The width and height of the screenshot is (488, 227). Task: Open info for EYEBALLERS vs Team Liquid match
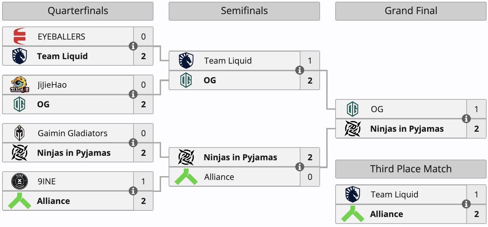(x=133, y=46)
